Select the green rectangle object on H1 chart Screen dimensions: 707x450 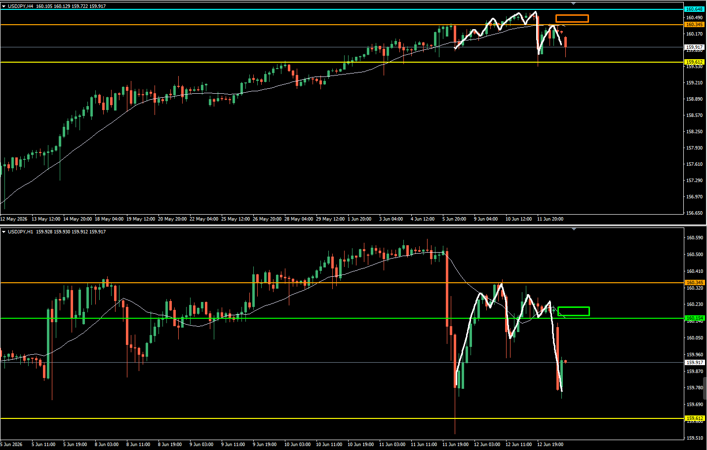pos(574,311)
